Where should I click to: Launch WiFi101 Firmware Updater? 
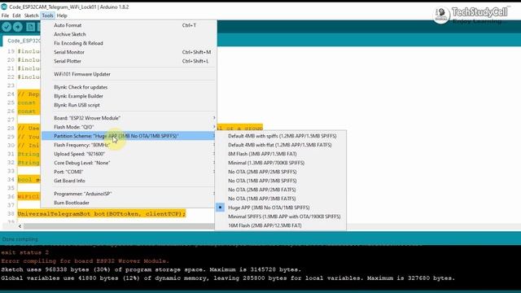coord(129,74)
